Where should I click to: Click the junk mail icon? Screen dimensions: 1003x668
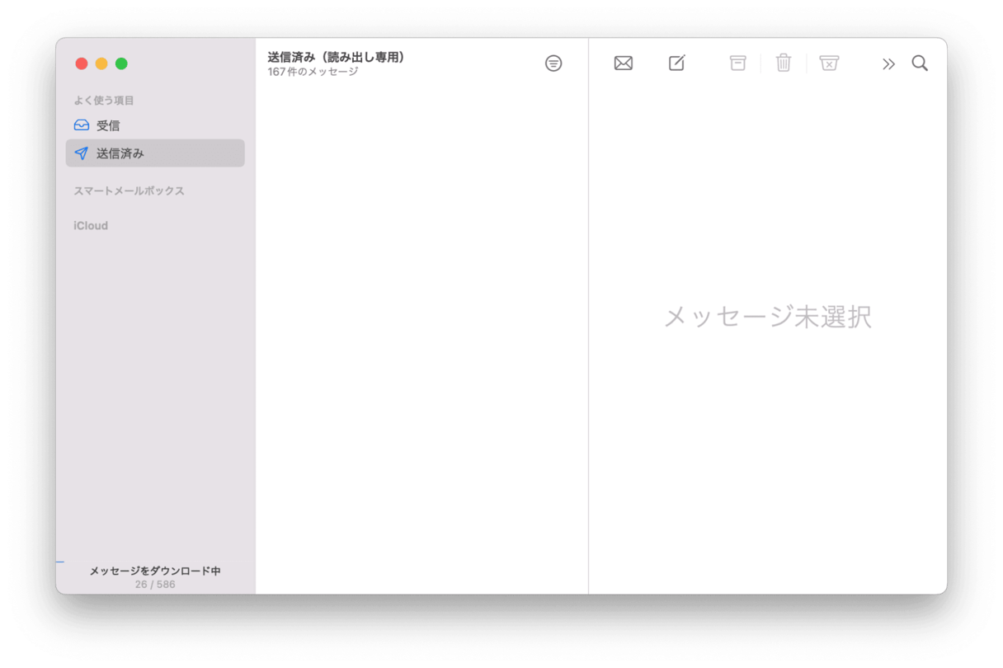(x=829, y=64)
